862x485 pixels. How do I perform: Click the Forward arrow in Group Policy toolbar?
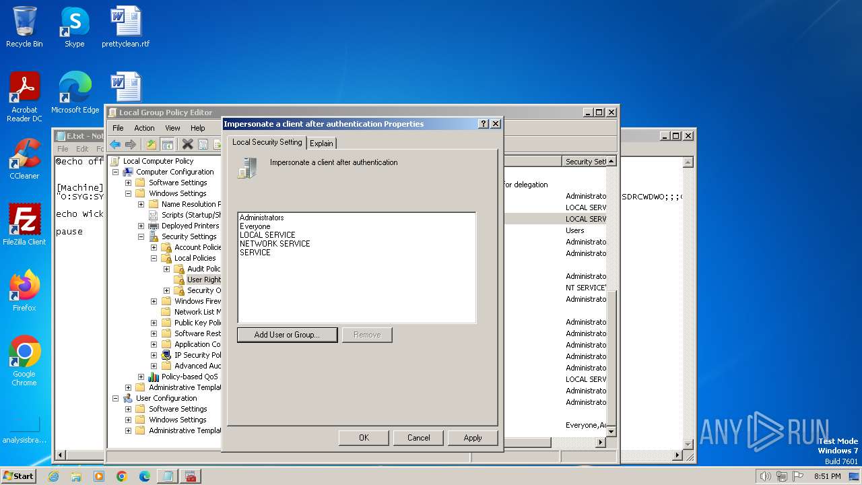[x=131, y=144]
